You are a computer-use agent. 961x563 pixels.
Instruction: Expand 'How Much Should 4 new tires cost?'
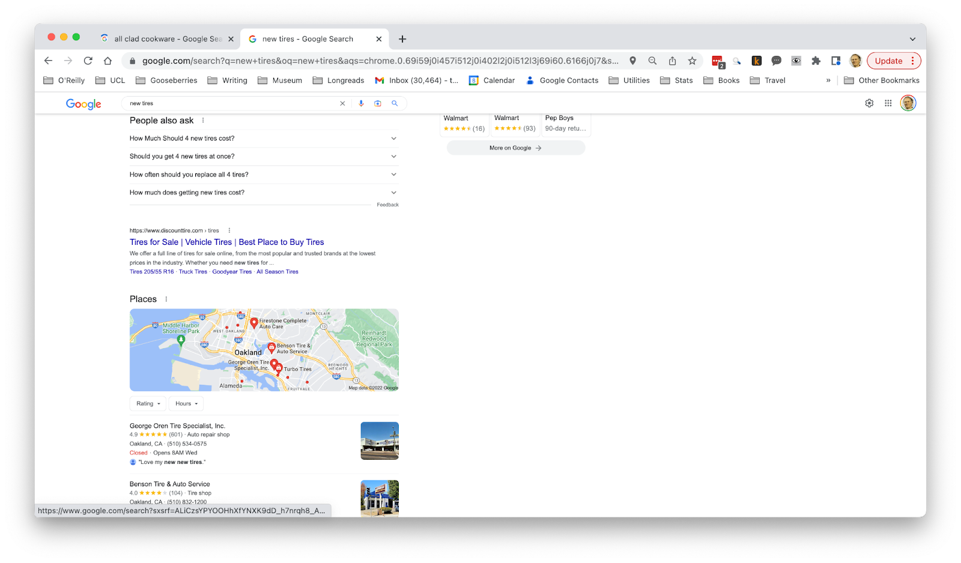[264, 138]
